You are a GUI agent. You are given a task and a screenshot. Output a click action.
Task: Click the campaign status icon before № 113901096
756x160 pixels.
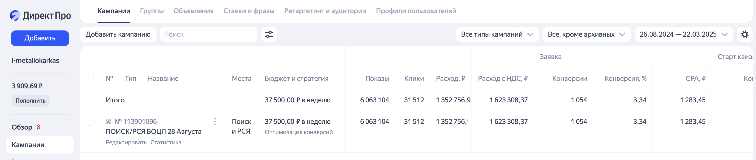[108, 121]
